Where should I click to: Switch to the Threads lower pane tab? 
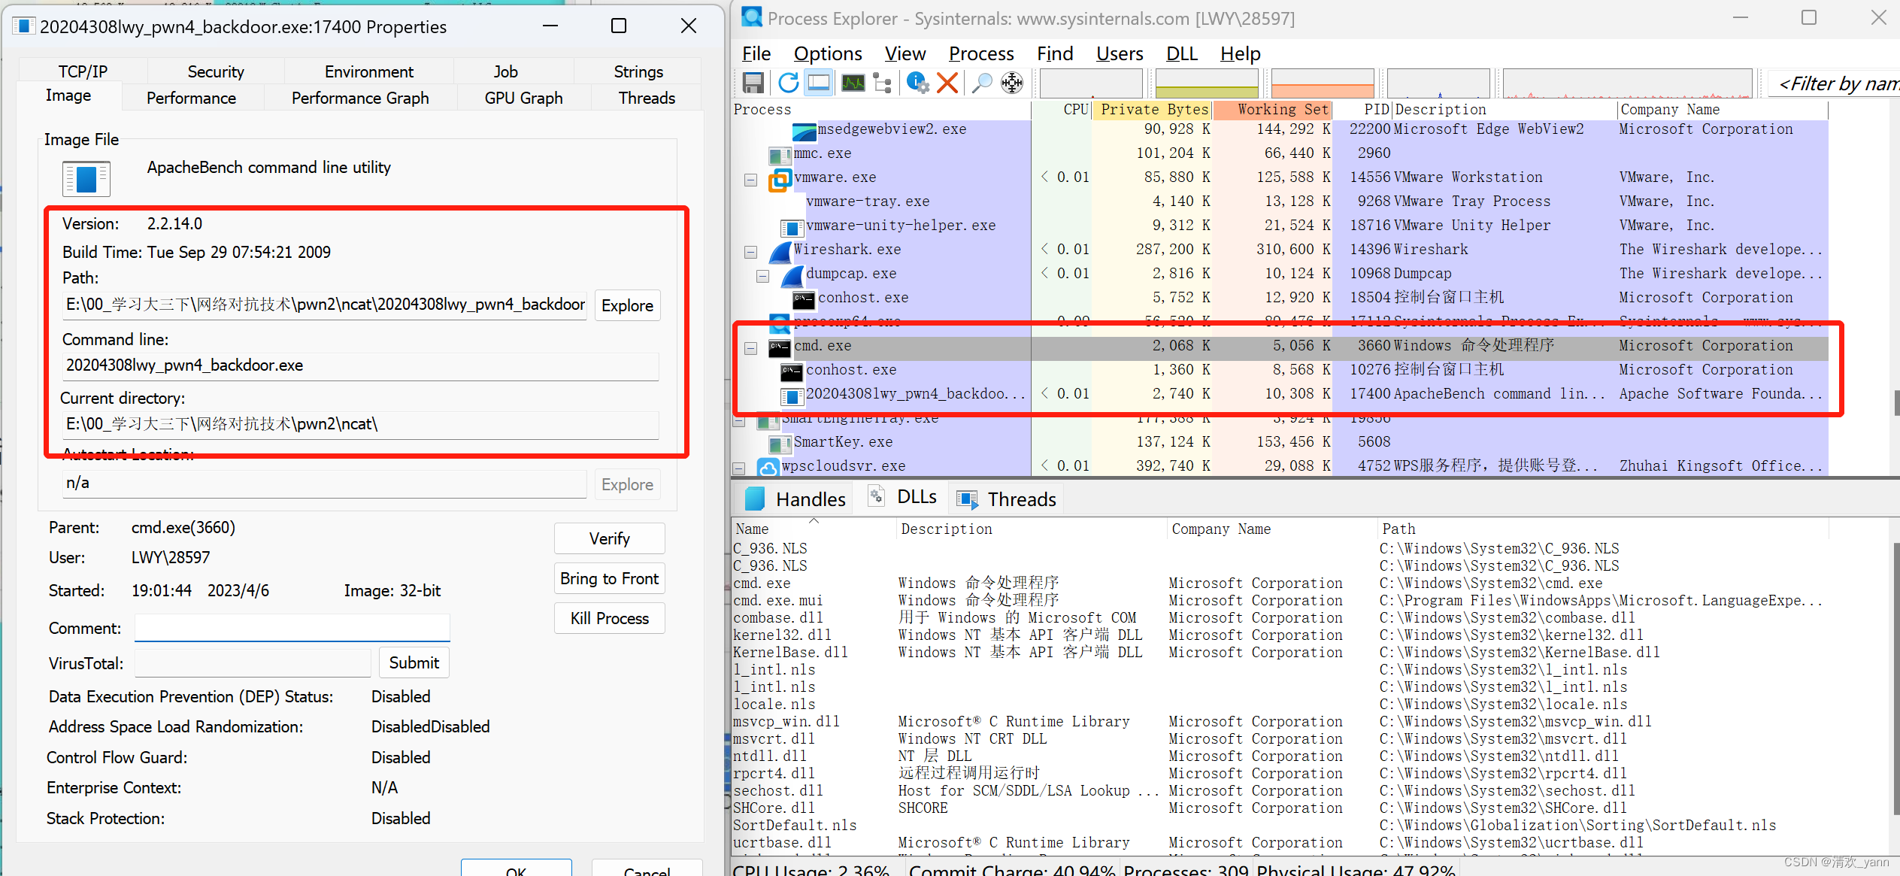pyautogui.click(x=1006, y=499)
